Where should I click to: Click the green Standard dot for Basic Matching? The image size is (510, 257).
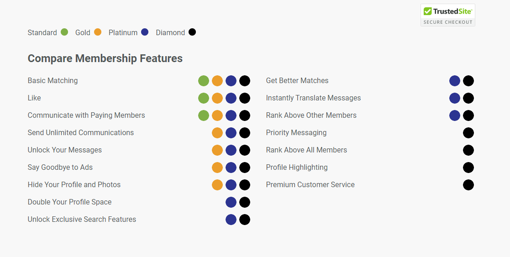204,81
